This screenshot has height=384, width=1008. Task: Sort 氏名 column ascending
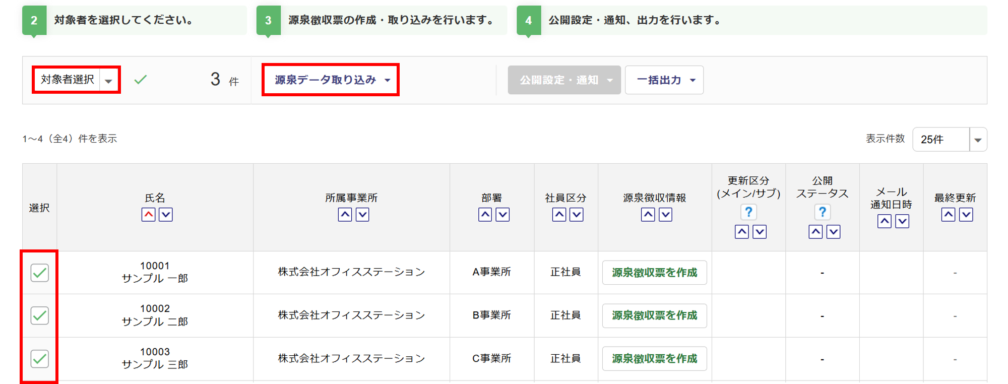coord(148,215)
